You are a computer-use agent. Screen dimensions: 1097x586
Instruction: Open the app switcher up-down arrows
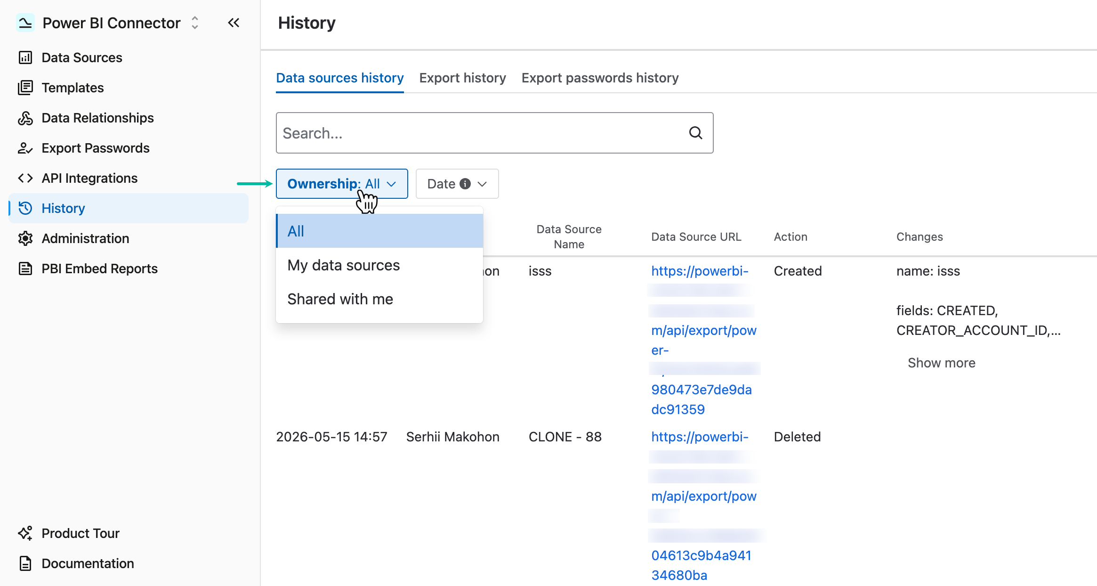tap(195, 23)
